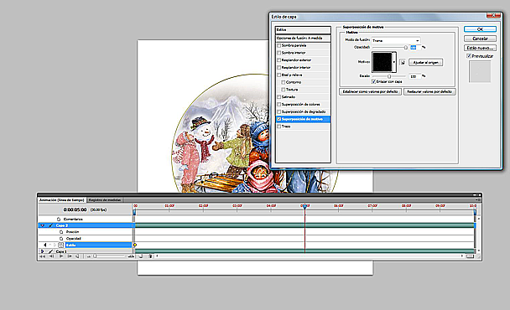Image resolution: width=510 pixels, height=310 pixels.
Task: Uncheck the Superposición de motivo checkbox
Action: point(278,119)
